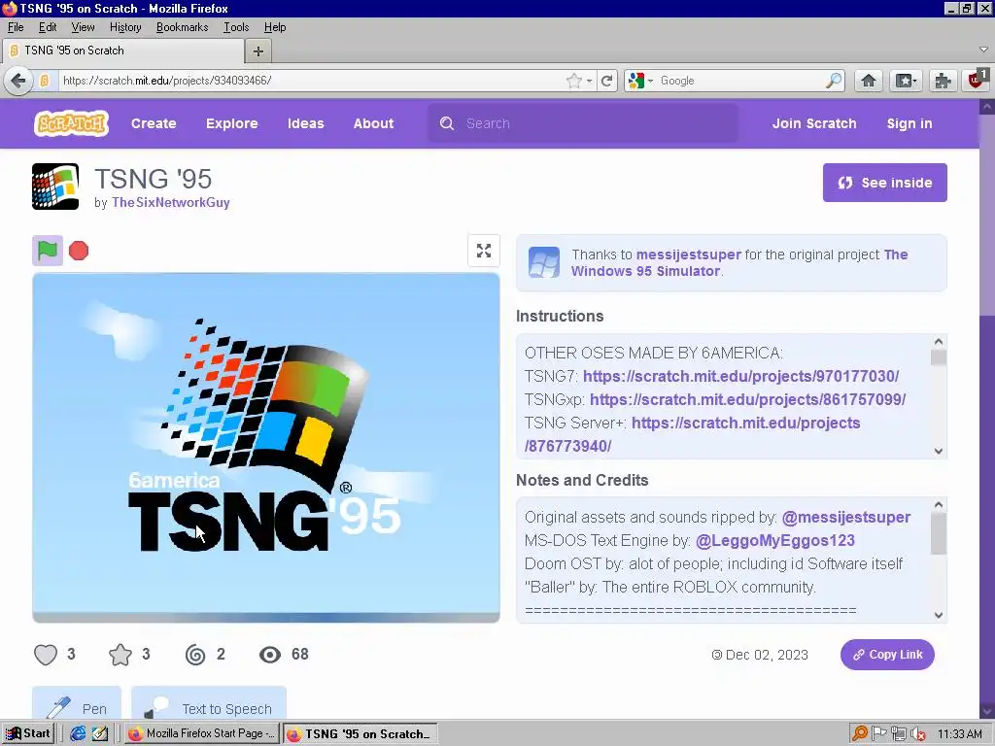Open Google search engine dropdown
The width and height of the screenshot is (995, 746).
640,81
